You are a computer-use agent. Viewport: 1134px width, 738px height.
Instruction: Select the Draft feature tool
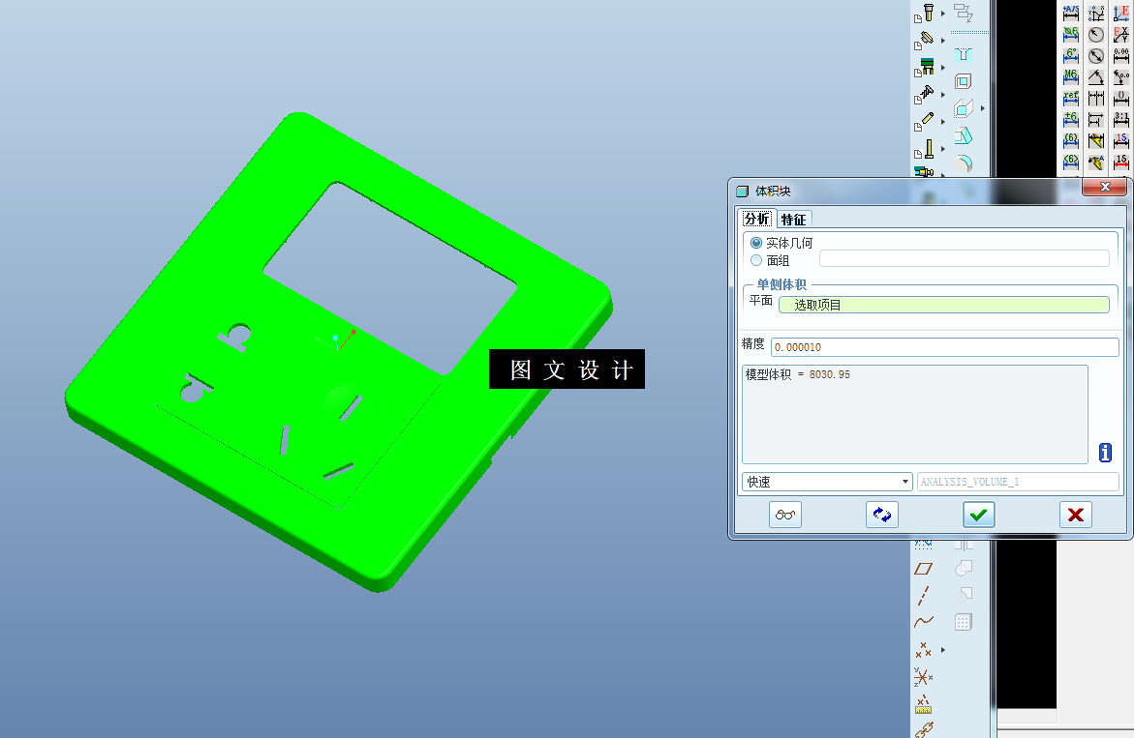pos(963,135)
